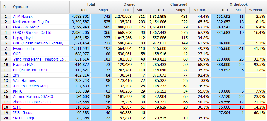Select the 3,290,587 total TEU cell
This screenshot has height=121, width=267.
click(x=80, y=22)
